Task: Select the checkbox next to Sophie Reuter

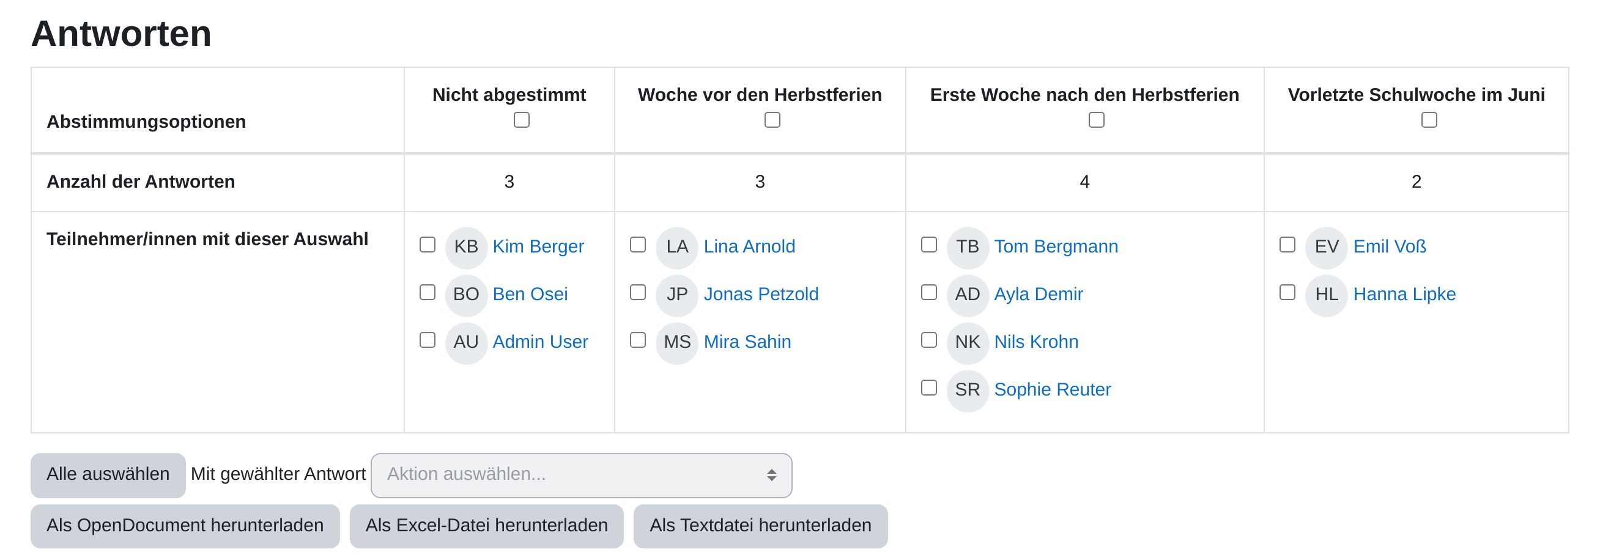Action: pyautogui.click(x=929, y=388)
